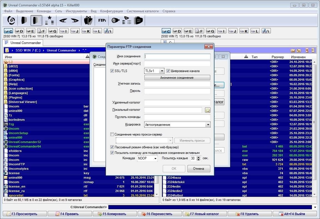Image resolution: width=320 pixels, height=219 pixels.
Task: Switch right panel to drive L
Action: coord(255,31)
